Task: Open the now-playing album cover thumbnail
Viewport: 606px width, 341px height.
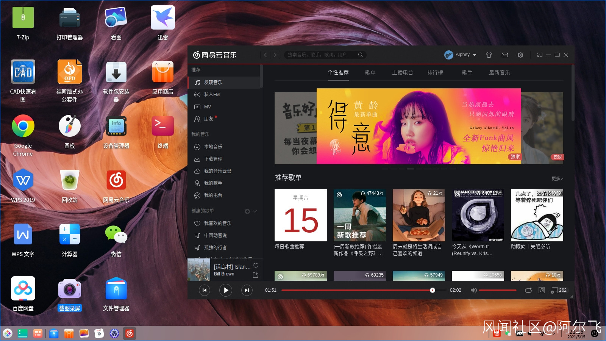Action: (199, 270)
